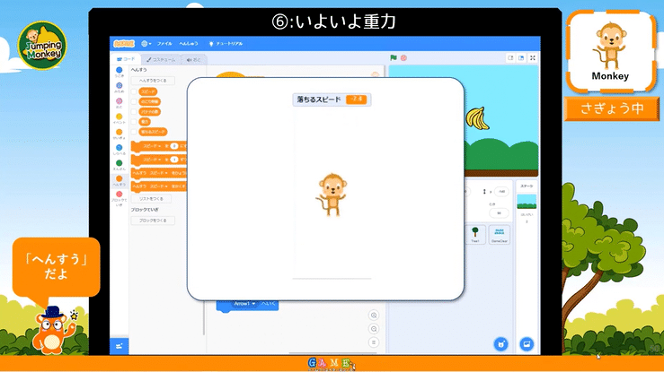Switch to small stage layout icon
Viewport: 664px width, 372px height.
point(510,58)
